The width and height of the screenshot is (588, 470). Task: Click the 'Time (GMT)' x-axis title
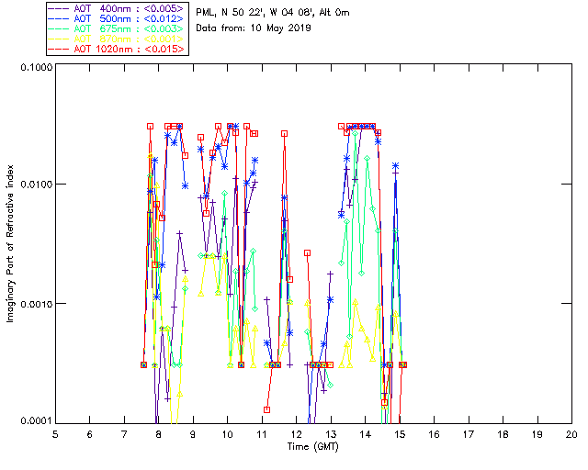pyautogui.click(x=312, y=445)
